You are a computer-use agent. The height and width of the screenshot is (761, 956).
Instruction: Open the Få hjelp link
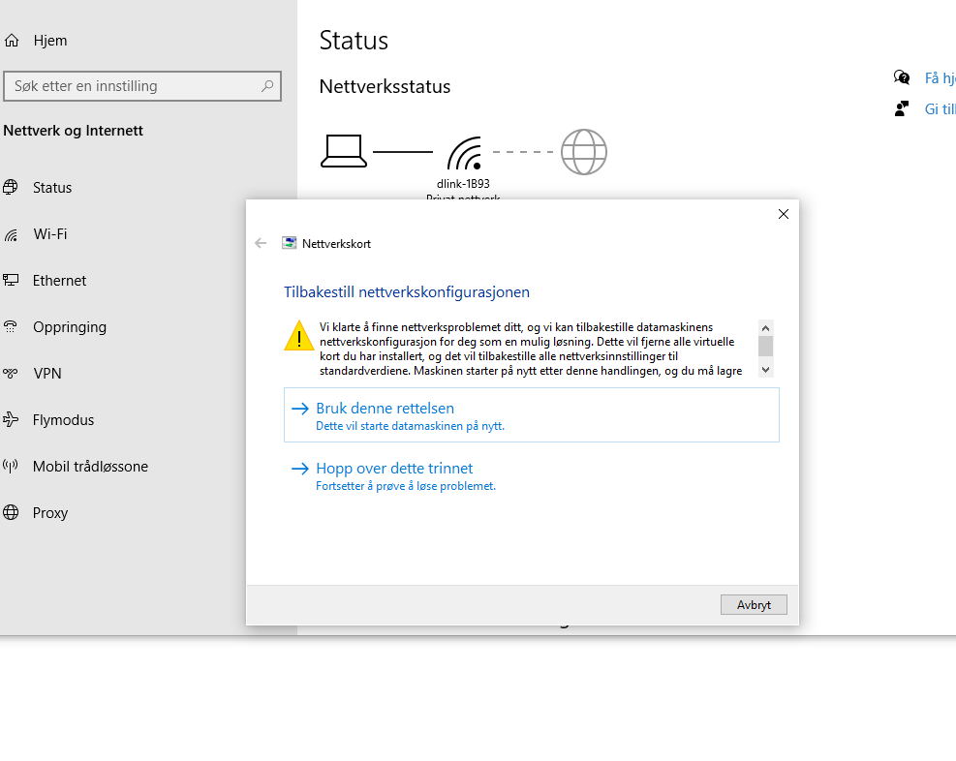tap(939, 78)
